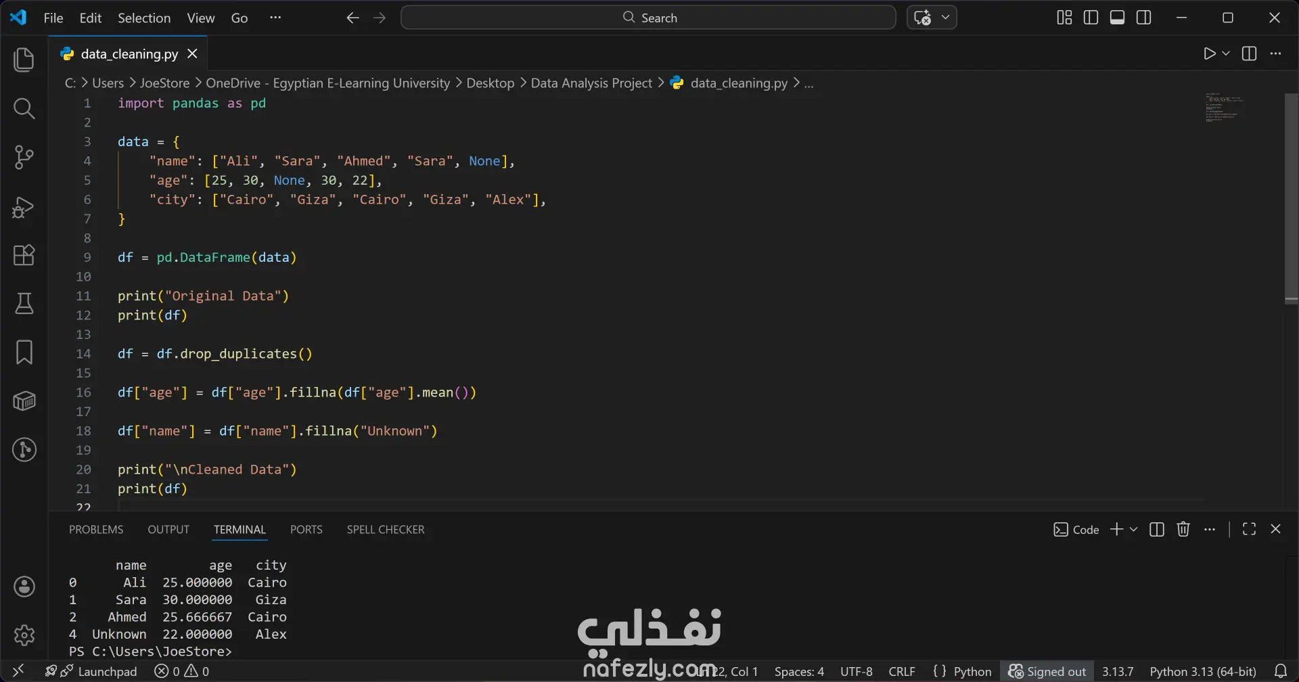Expand the new terminal launch profile dropdown

tap(1134, 529)
